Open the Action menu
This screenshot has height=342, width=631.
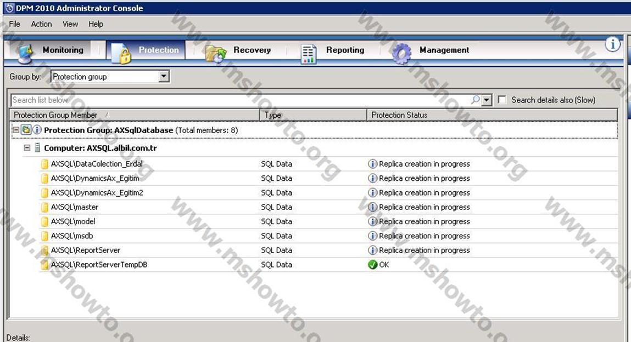point(41,24)
